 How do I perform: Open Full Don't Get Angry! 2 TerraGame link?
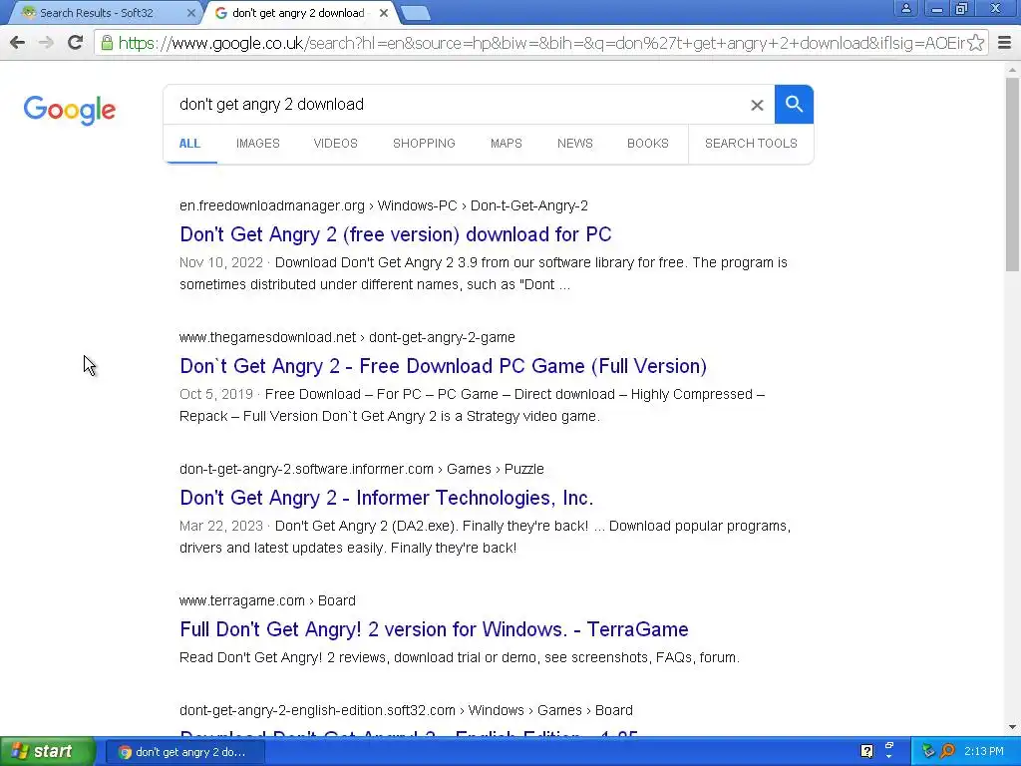(x=434, y=629)
